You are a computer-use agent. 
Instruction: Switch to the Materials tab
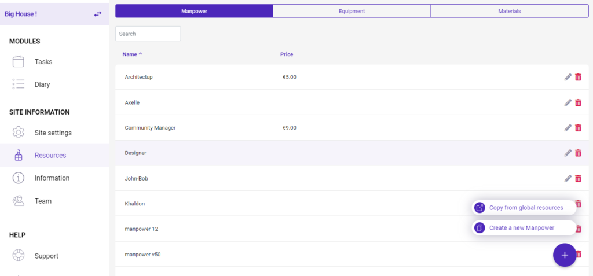[510, 11]
